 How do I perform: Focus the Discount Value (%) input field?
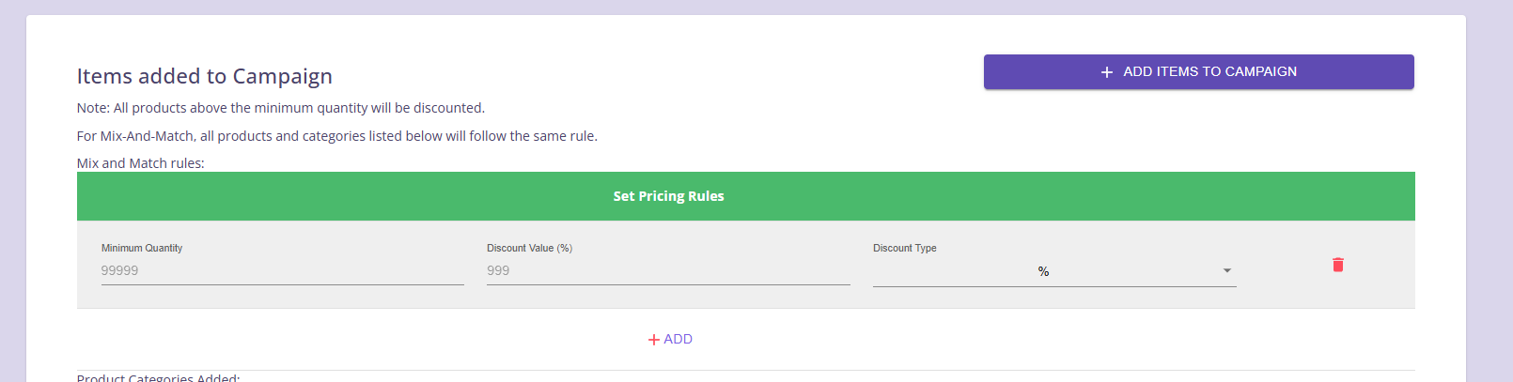(668, 270)
